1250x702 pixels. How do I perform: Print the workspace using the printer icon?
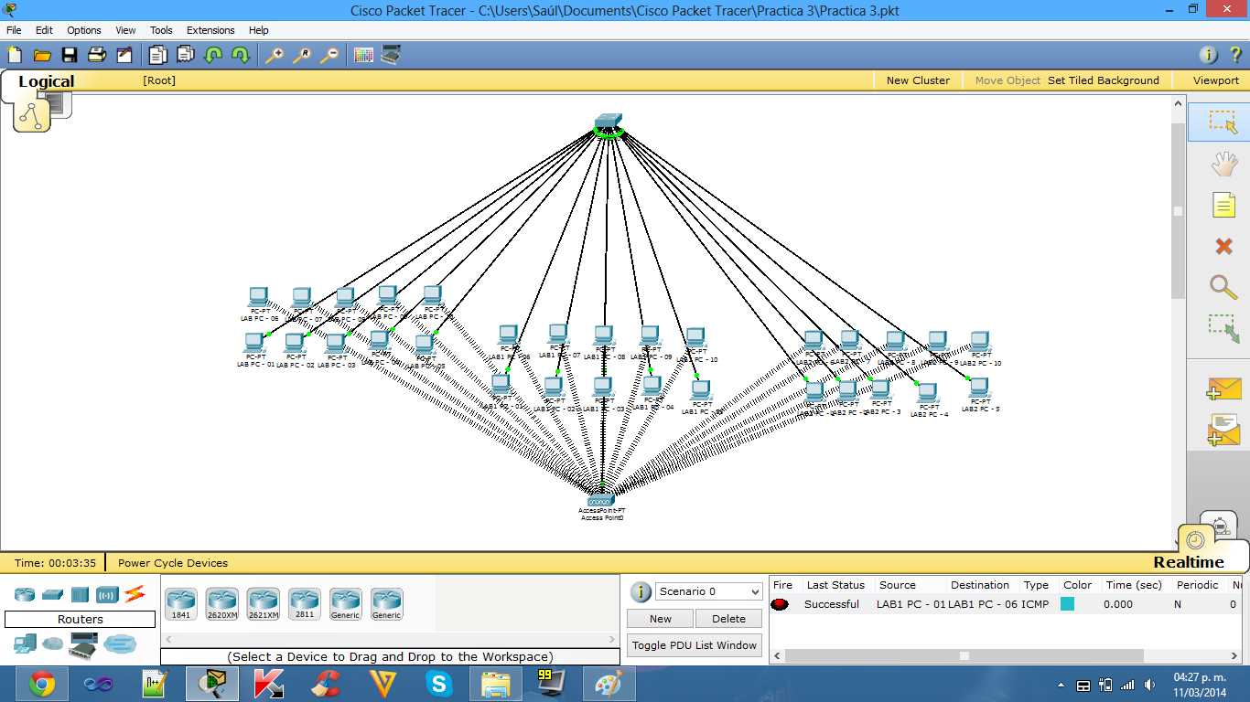pos(97,55)
